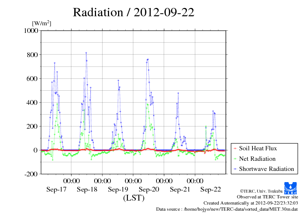Click the '00:00' label before Sep-22
This screenshot has width=305, height=215.
195,181
